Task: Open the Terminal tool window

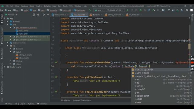Action: tap(42, 104)
